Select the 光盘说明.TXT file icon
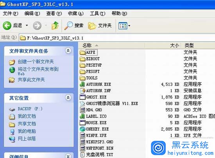The height and width of the screenshot is (158, 215). click(x=82, y=155)
